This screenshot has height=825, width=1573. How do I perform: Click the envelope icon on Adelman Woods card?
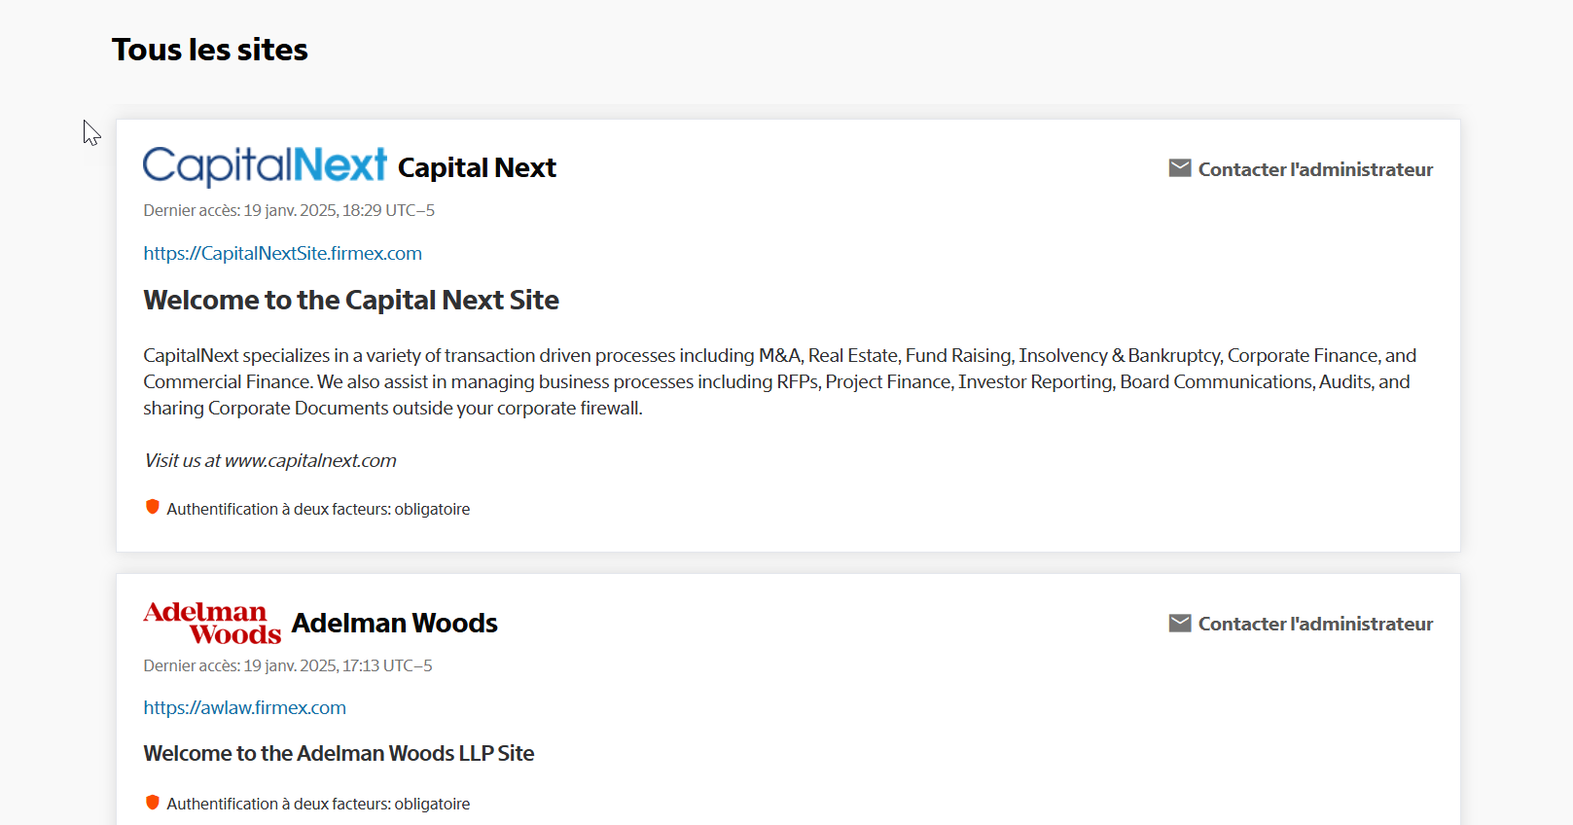coord(1180,623)
